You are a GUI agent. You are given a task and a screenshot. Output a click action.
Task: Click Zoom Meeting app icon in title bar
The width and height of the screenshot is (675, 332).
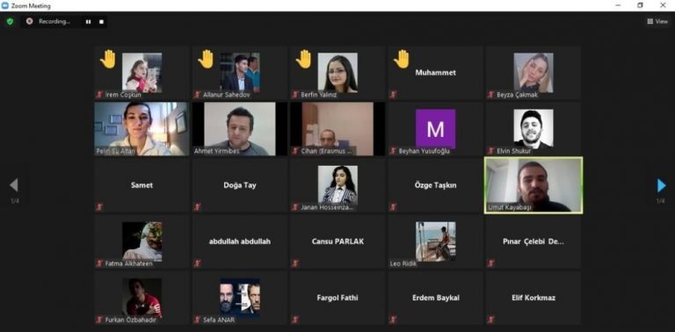click(x=5, y=5)
